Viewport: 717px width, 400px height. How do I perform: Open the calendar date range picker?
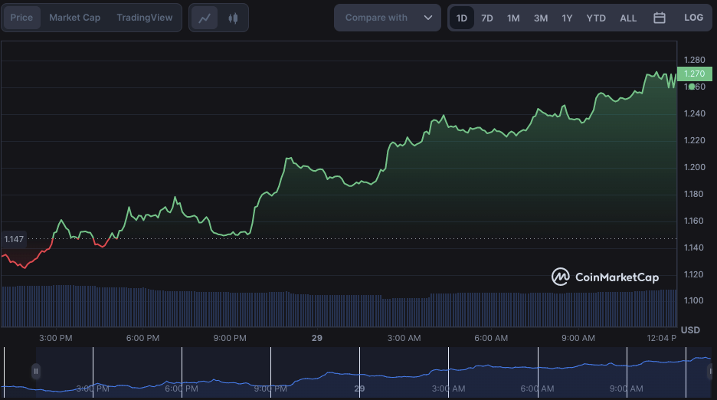pyautogui.click(x=659, y=18)
